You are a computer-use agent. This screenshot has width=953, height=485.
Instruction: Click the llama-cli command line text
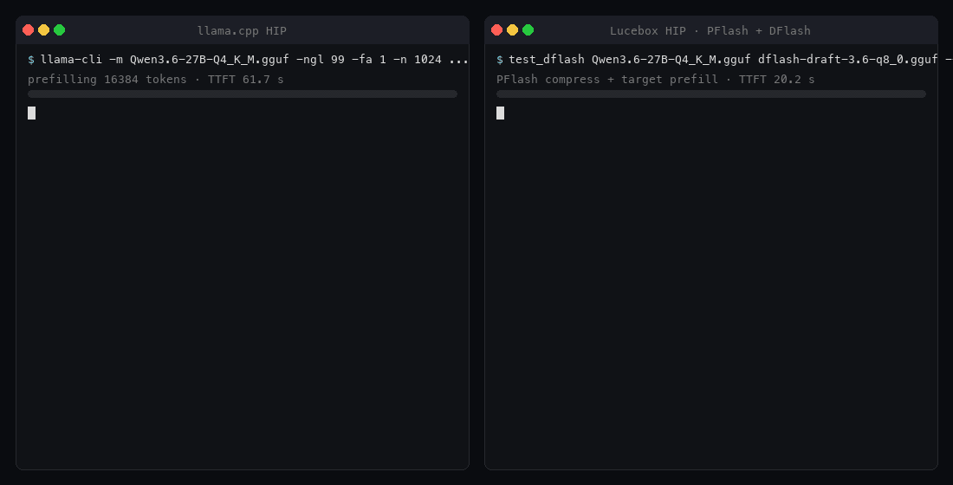pyautogui.click(x=255, y=60)
